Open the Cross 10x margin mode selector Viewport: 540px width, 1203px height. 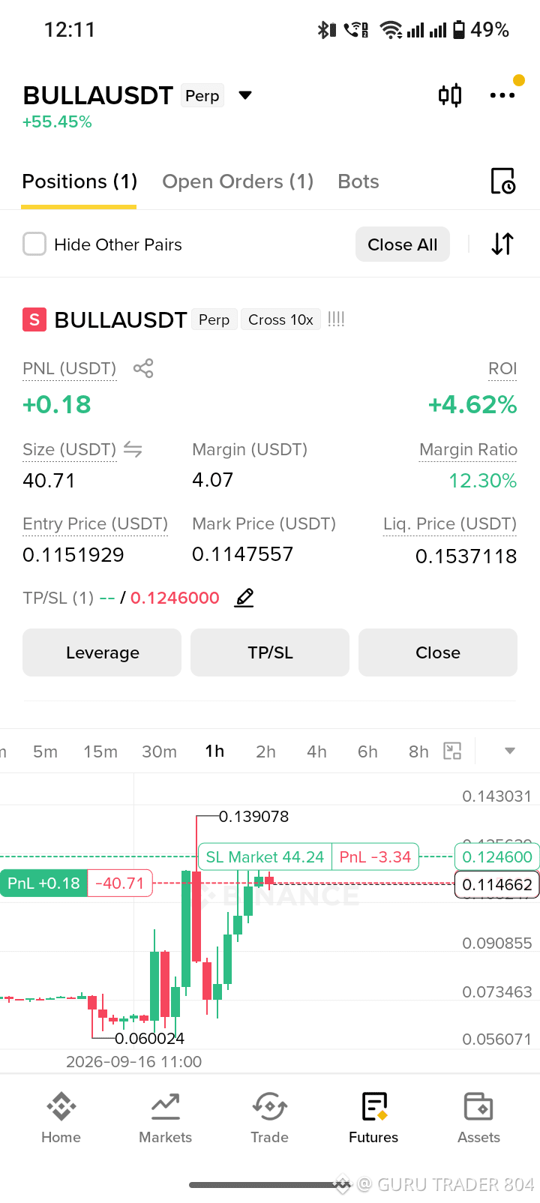tap(280, 319)
